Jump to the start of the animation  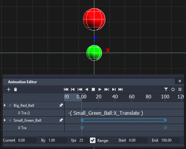pos(66,89)
